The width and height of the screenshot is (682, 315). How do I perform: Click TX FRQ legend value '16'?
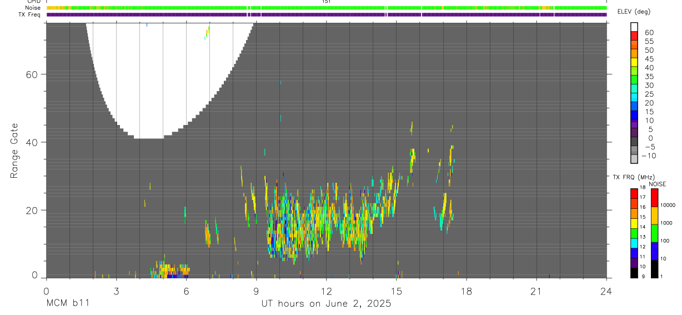pos(642,207)
